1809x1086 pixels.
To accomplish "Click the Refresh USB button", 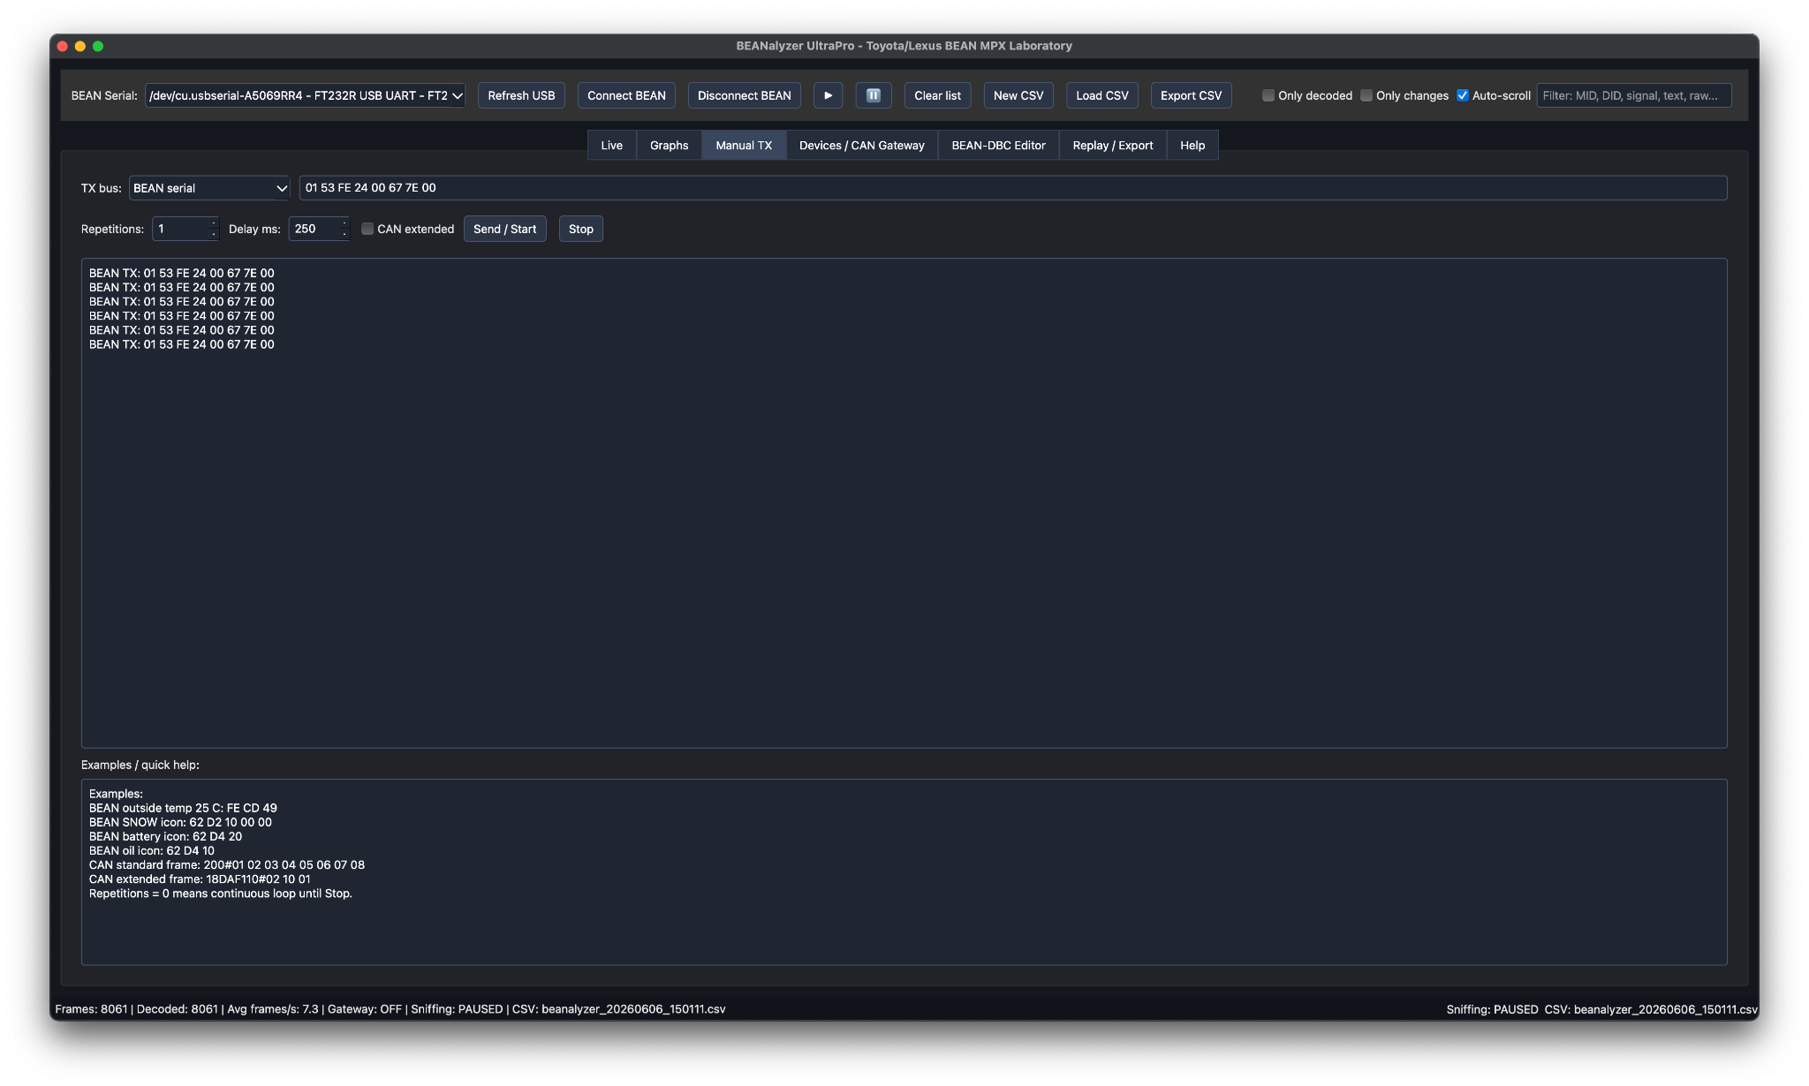I will coord(521,95).
